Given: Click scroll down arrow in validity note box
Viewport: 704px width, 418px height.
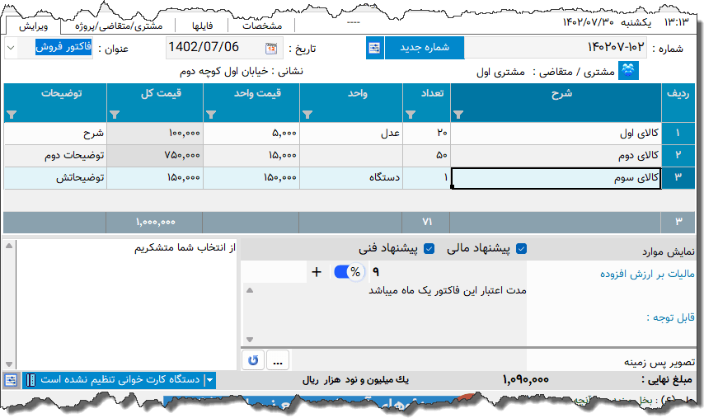Looking at the screenshot, I should pyautogui.click(x=250, y=340).
